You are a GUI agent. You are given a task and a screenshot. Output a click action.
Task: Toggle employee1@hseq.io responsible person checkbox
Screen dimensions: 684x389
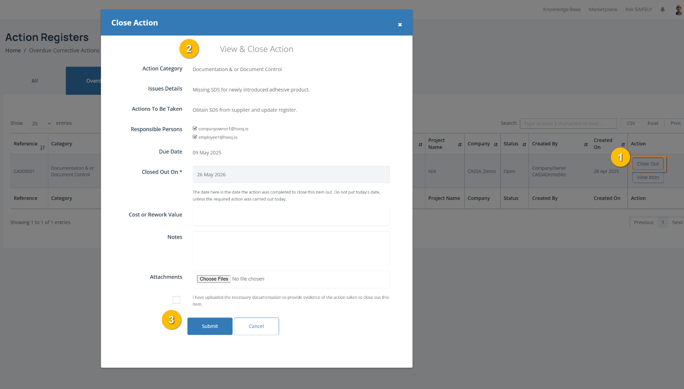click(195, 137)
